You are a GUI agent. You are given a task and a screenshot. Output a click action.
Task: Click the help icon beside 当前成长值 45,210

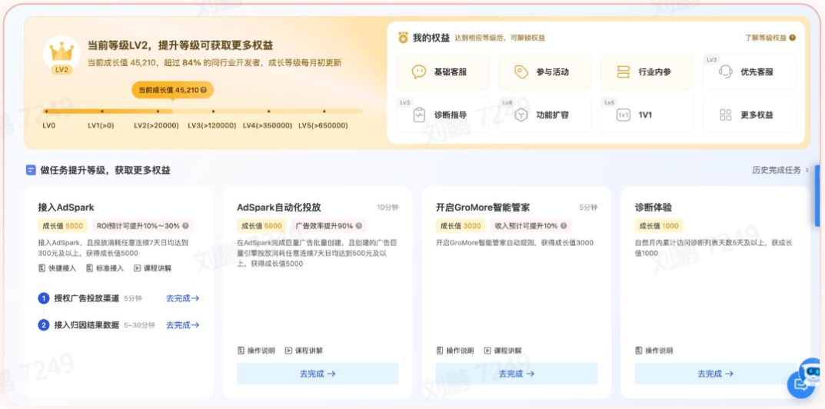pos(204,90)
